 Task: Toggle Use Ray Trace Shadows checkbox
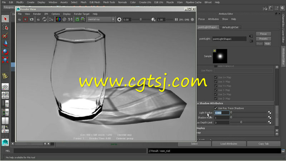216,108
